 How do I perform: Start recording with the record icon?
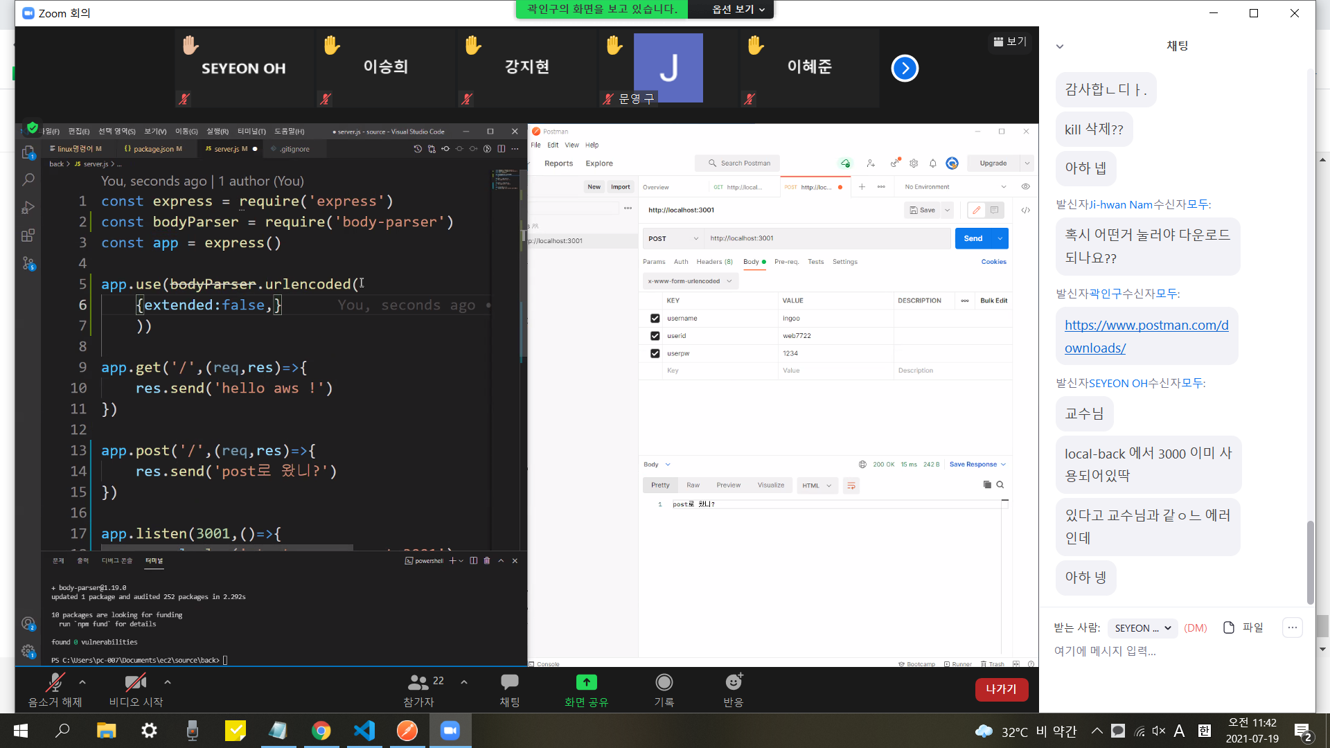click(664, 683)
